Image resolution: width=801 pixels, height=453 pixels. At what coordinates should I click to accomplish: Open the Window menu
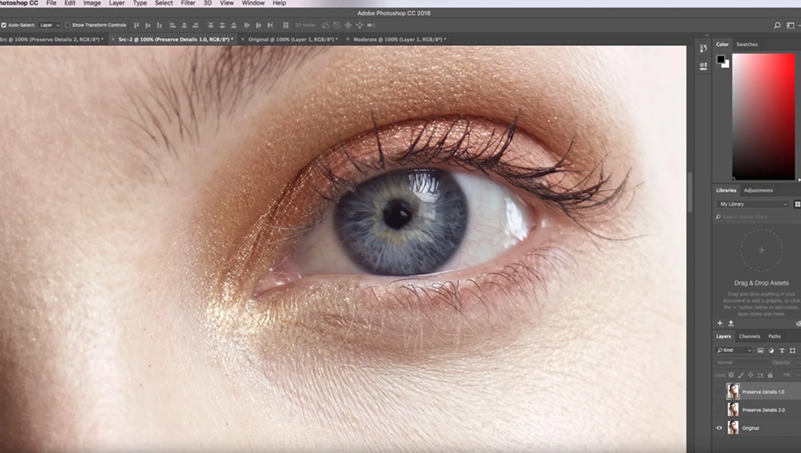pos(253,3)
